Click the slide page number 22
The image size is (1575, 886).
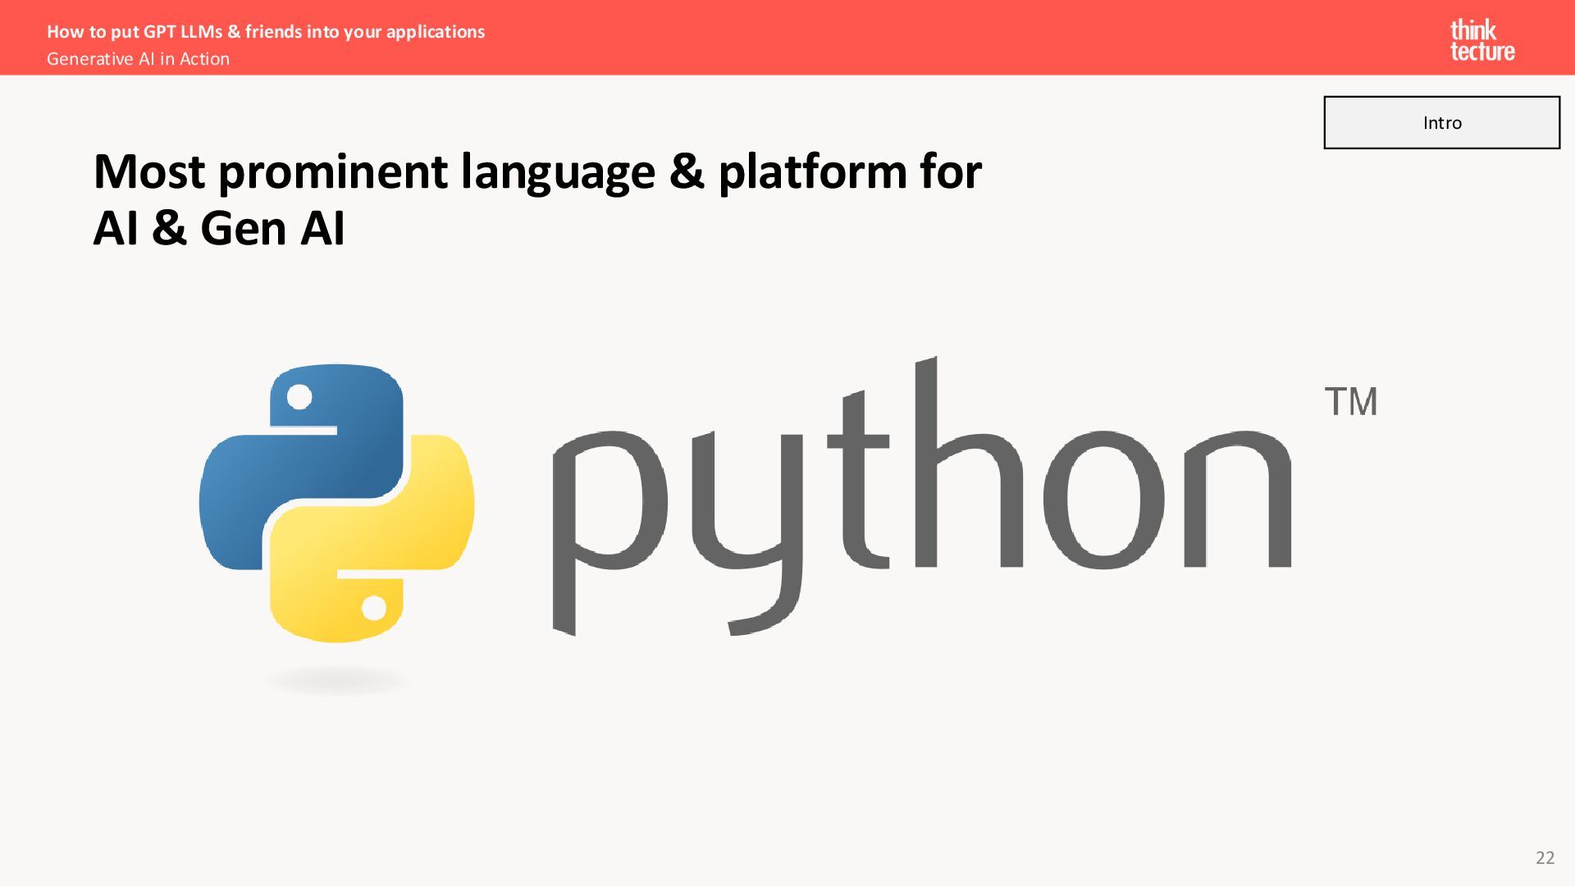pyautogui.click(x=1545, y=857)
